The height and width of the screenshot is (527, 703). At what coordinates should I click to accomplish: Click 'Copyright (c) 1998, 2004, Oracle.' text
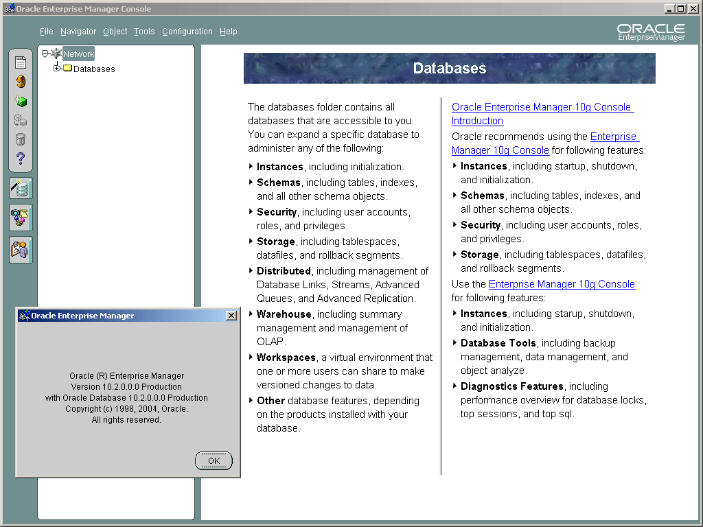click(x=126, y=409)
